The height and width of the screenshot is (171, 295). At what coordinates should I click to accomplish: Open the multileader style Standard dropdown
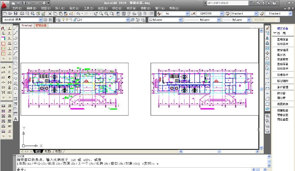290,14
